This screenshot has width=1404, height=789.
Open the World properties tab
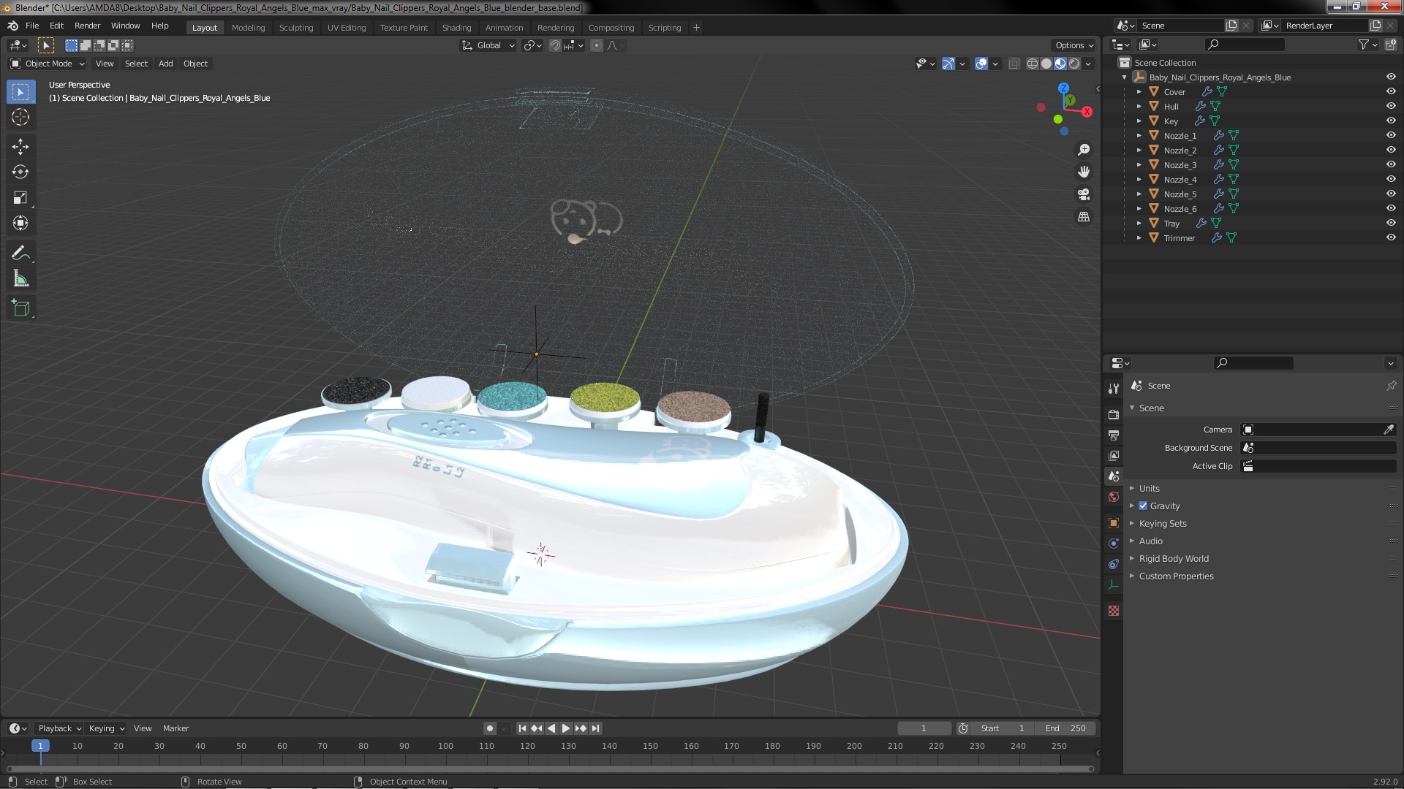coord(1114,497)
